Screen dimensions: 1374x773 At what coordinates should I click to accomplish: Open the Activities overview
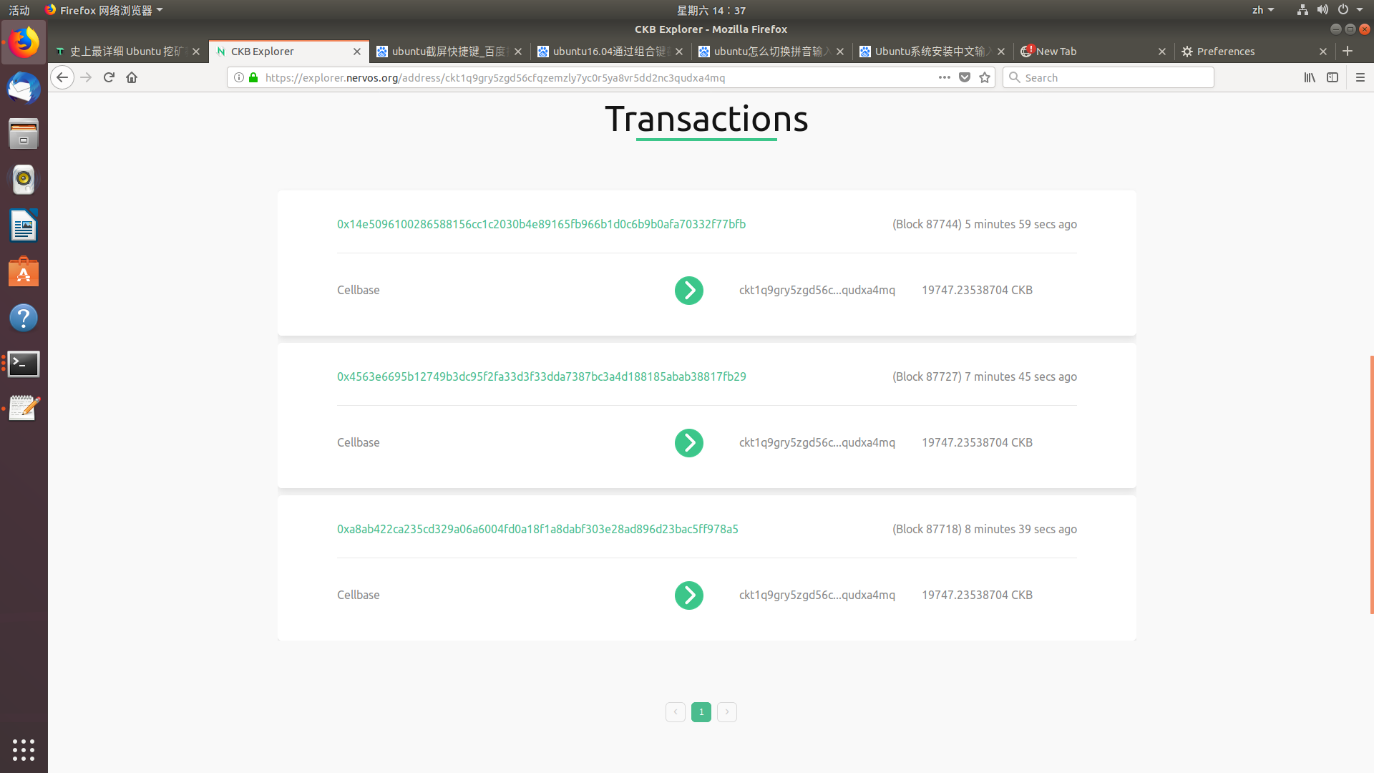coord(19,10)
